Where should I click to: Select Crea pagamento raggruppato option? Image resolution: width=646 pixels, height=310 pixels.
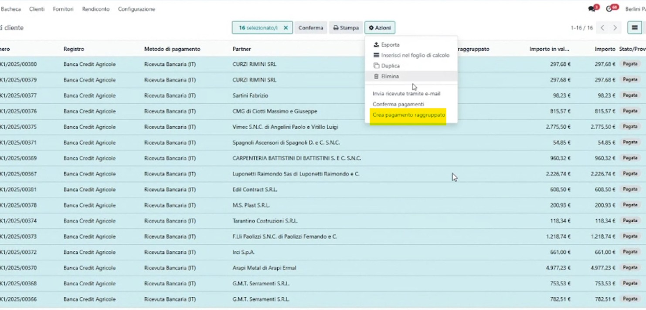(x=408, y=115)
